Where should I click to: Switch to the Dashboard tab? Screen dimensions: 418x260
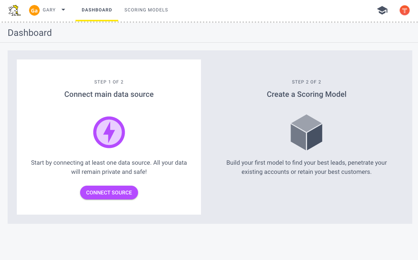point(97,10)
